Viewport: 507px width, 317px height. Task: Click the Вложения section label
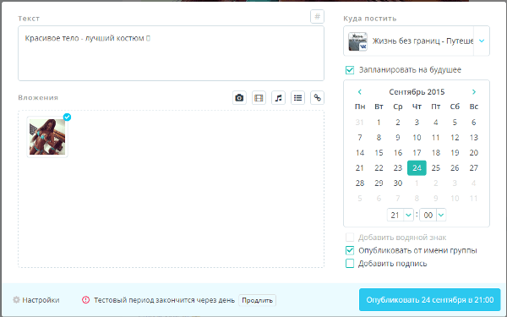pos(38,97)
